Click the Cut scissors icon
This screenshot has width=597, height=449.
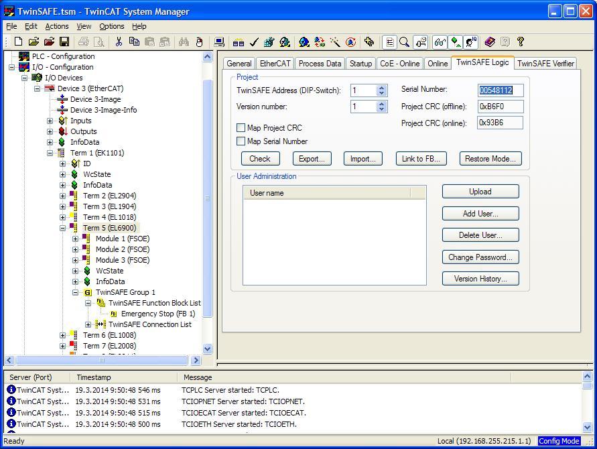[119, 42]
